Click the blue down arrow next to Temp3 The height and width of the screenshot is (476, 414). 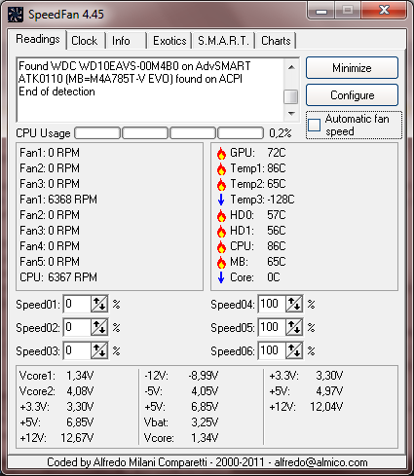click(x=221, y=200)
